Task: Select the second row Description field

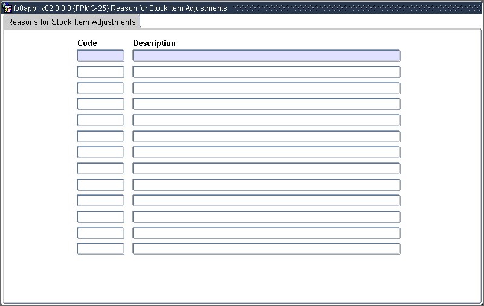Action: tap(266, 72)
